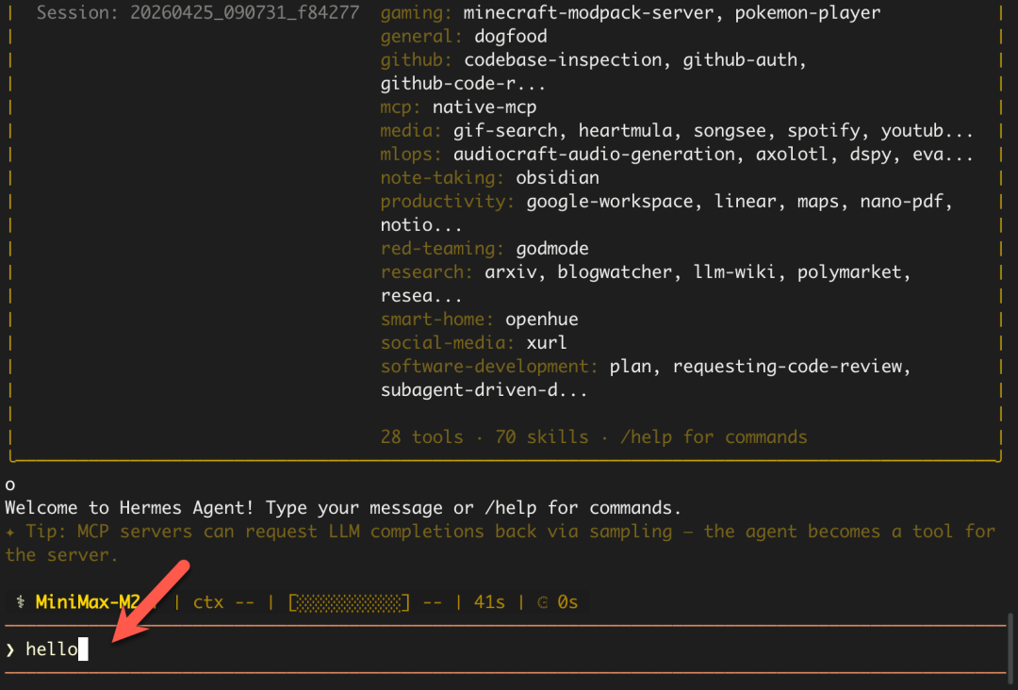This screenshot has height=690, width=1018.
Task: Click the 41s elapsed time indicator
Action: (489, 601)
